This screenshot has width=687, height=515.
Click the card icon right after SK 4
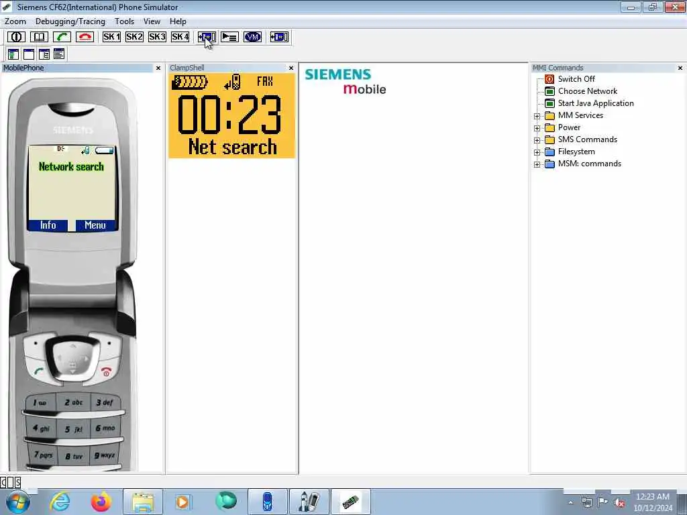207,37
